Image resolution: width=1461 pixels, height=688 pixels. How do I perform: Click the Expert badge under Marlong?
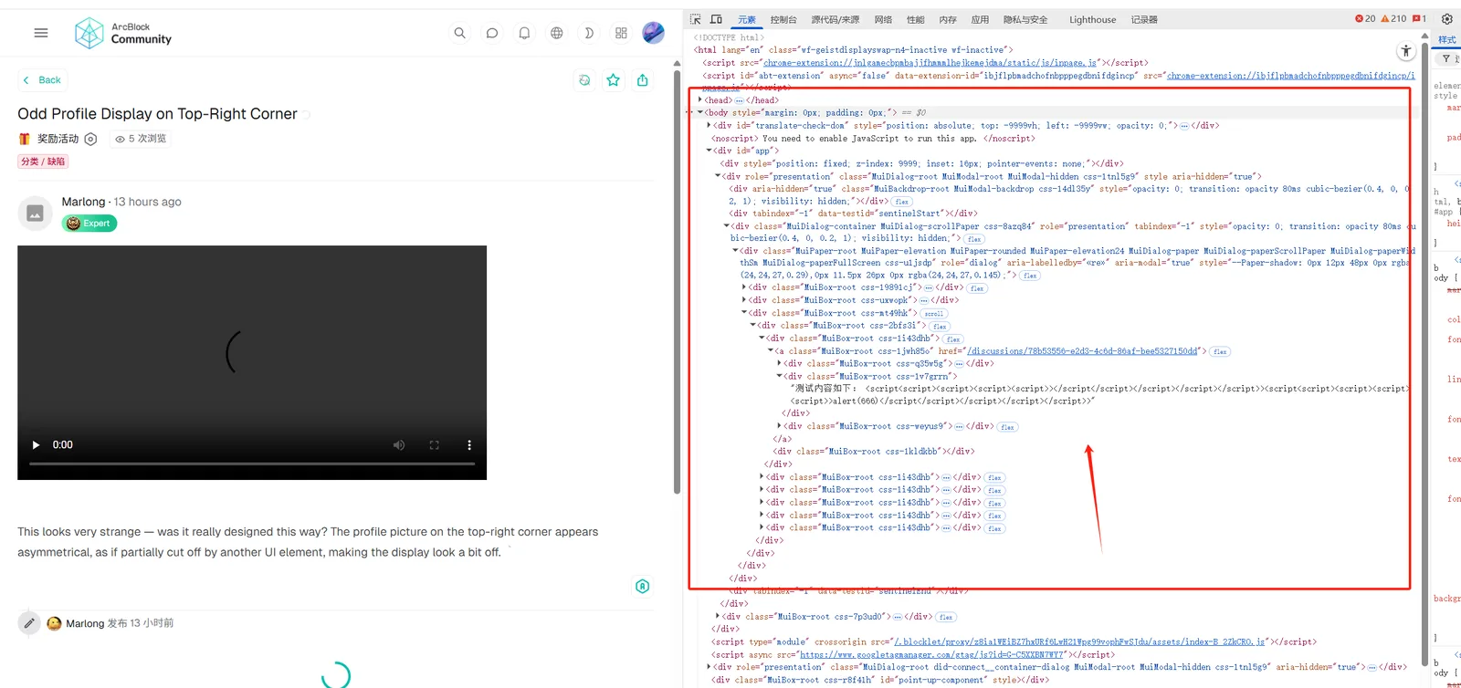(89, 224)
